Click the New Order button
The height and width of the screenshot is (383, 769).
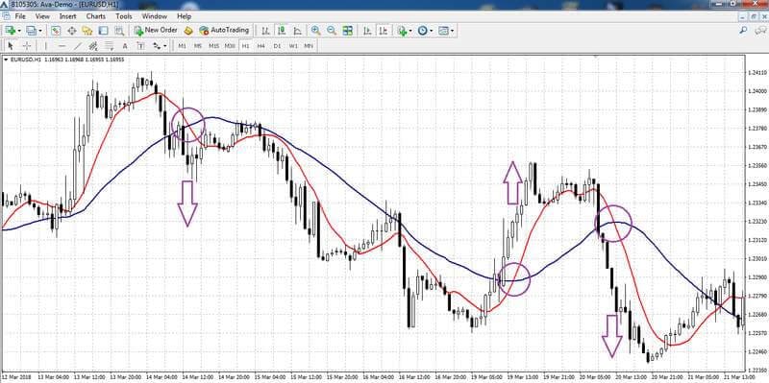(x=156, y=31)
